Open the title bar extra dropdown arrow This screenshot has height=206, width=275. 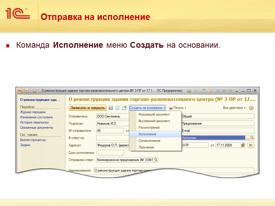[x=237, y=91]
